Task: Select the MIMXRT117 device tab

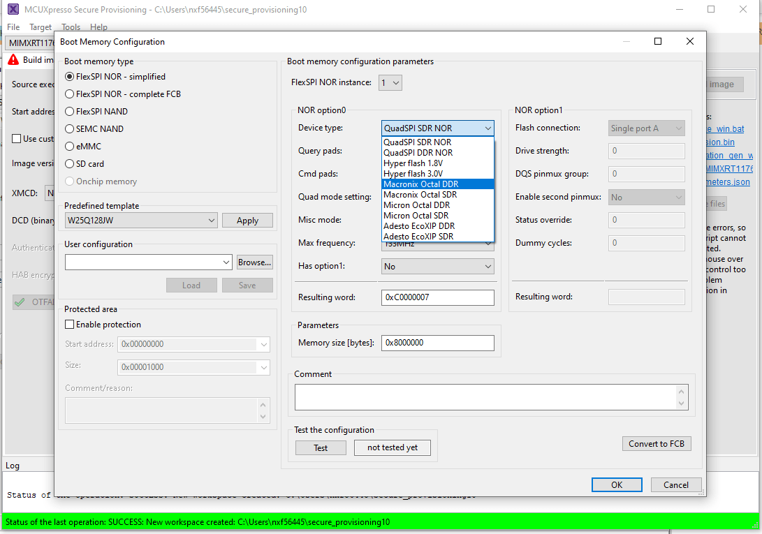Action: pos(29,43)
